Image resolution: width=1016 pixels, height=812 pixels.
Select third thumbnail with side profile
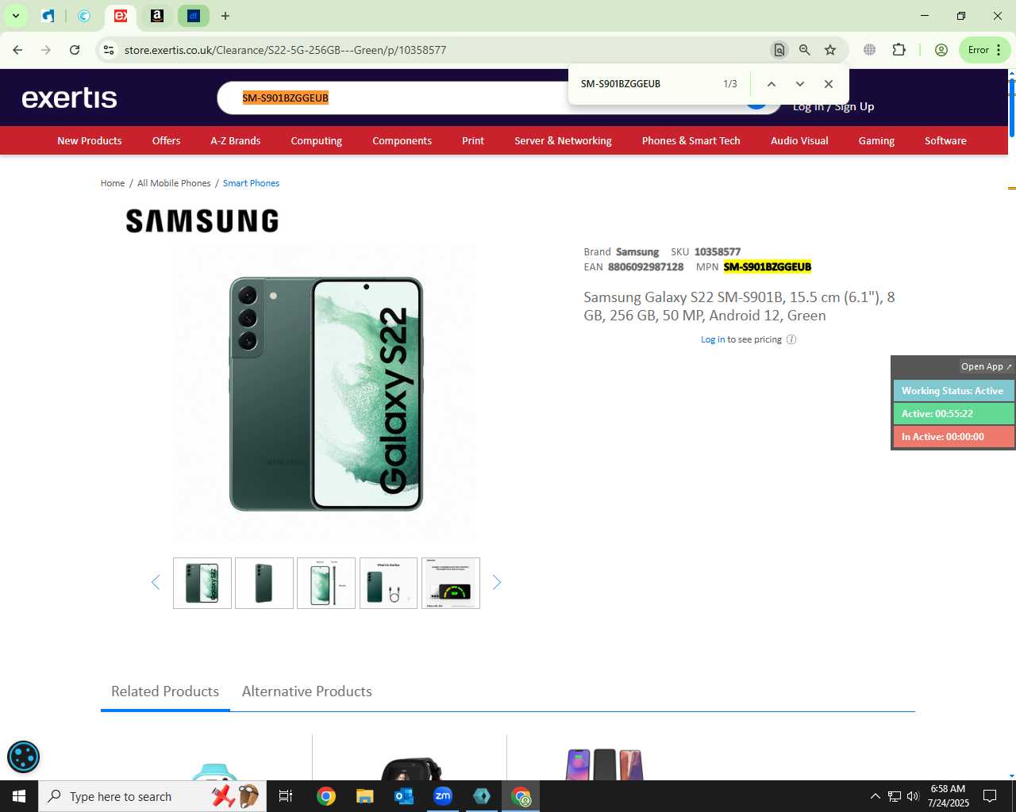(326, 584)
